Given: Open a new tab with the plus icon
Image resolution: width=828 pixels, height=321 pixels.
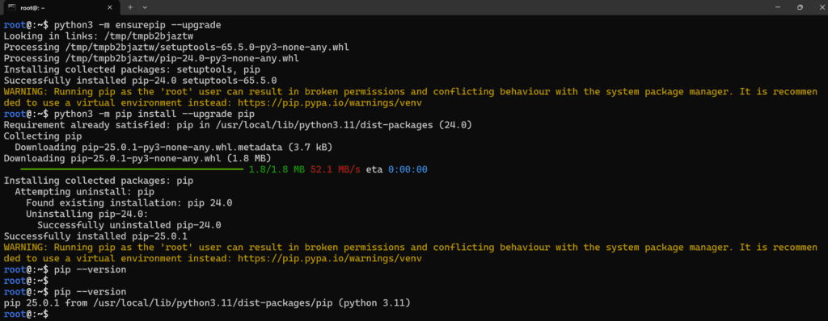Looking at the screenshot, I should tap(130, 7).
